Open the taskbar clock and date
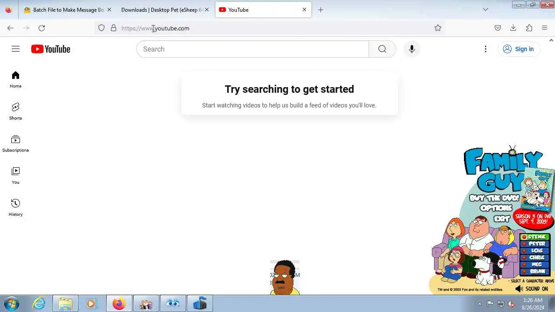Viewport: 555px width, 312px height. [532, 304]
